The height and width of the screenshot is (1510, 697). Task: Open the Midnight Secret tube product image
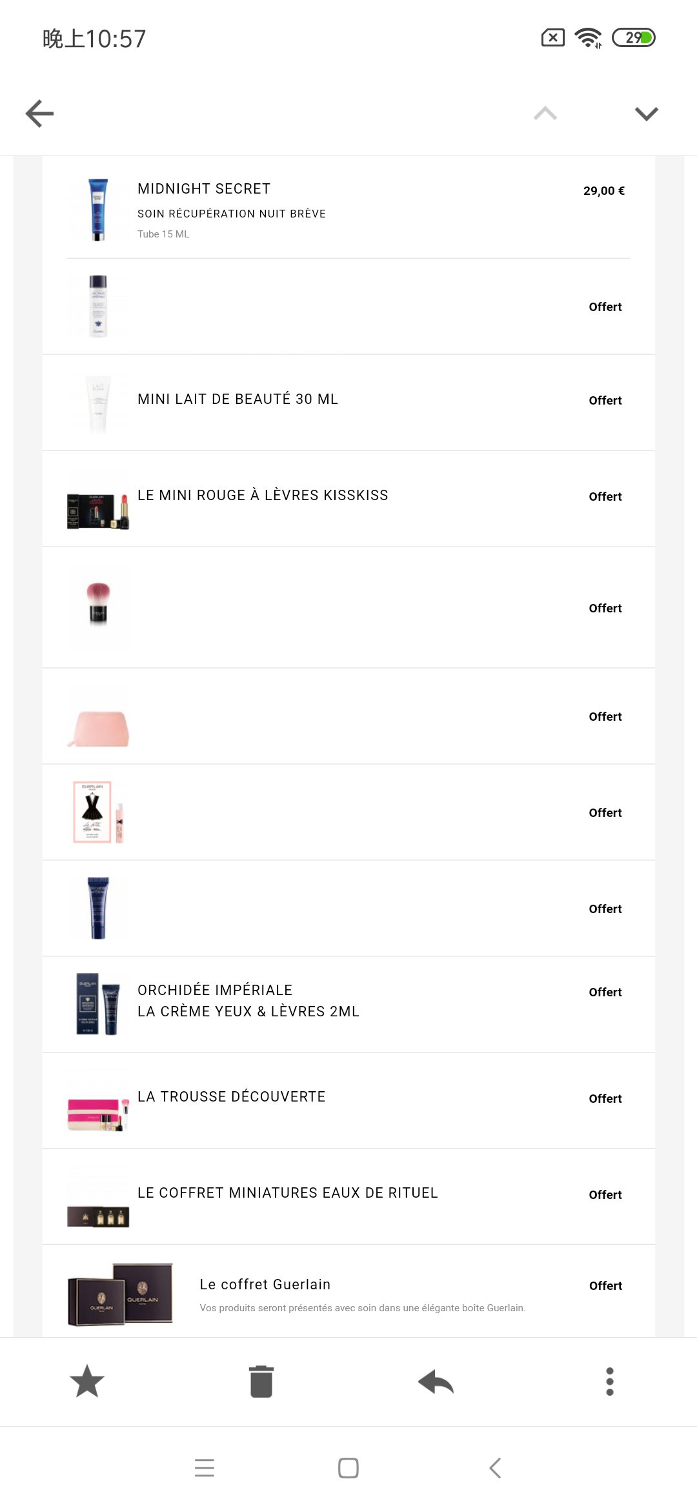(x=98, y=210)
